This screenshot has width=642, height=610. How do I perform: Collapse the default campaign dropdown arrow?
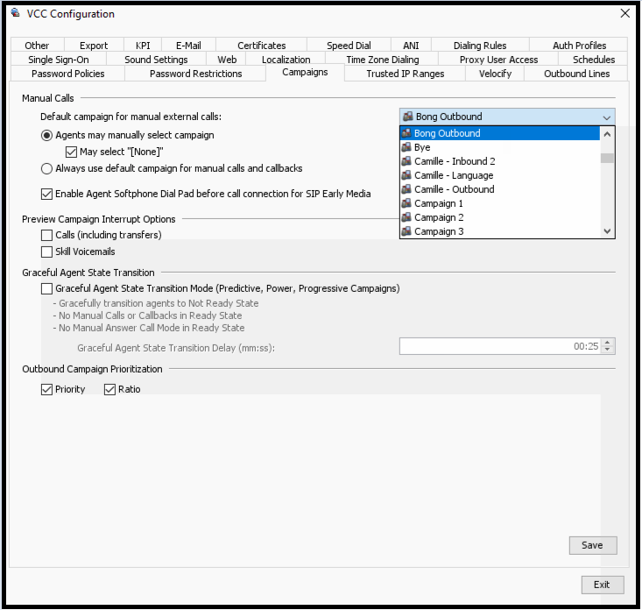click(x=606, y=117)
